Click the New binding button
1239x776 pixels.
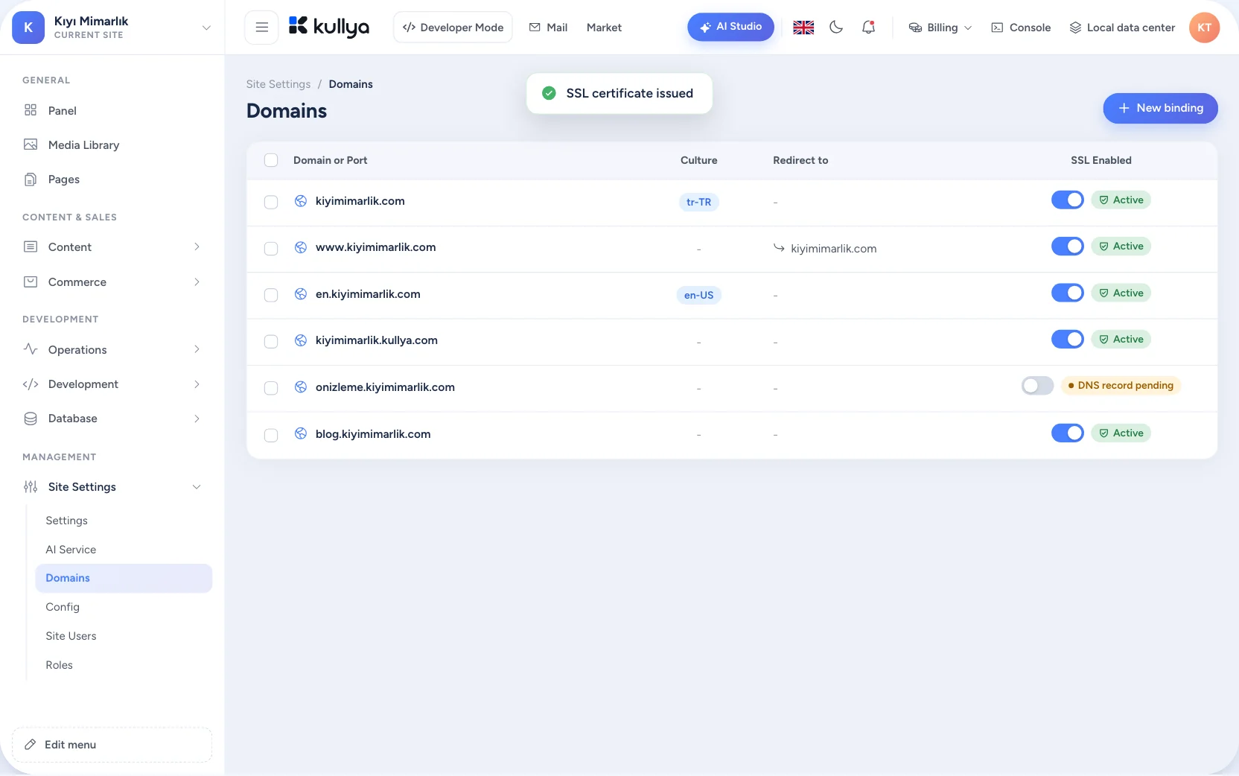coord(1160,108)
